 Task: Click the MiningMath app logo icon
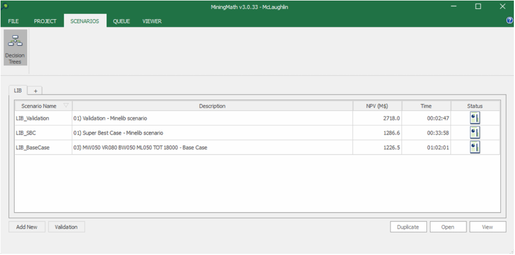tap(5, 6)
